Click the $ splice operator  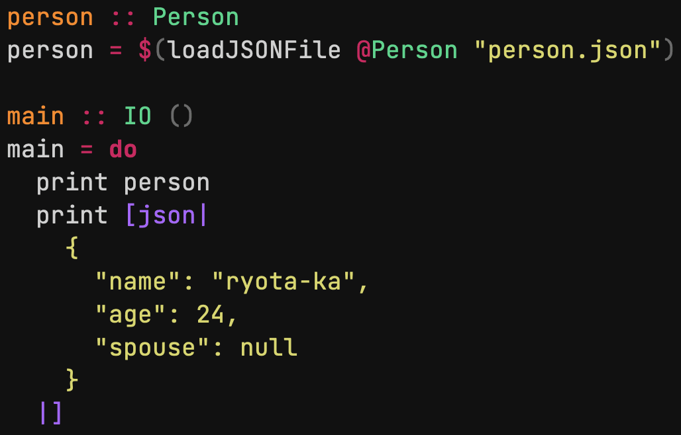(145, 51)
